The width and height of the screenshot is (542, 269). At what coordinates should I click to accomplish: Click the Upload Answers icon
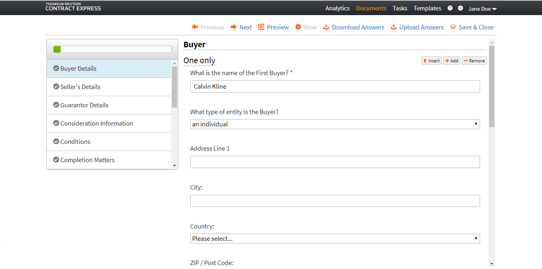coord(393,27)
